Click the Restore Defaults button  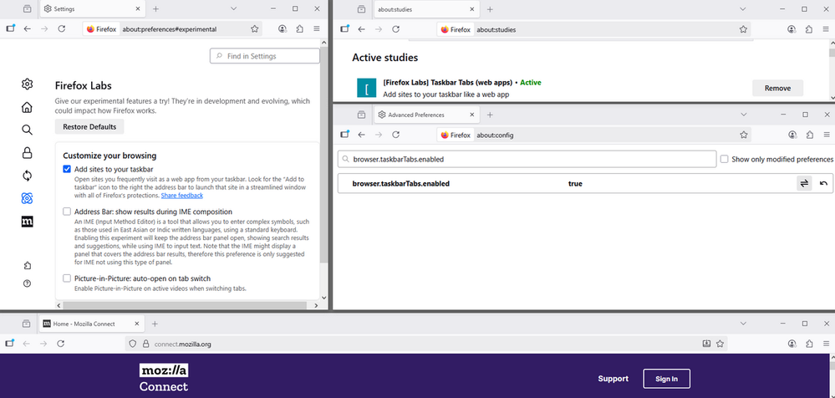[89, 127]
